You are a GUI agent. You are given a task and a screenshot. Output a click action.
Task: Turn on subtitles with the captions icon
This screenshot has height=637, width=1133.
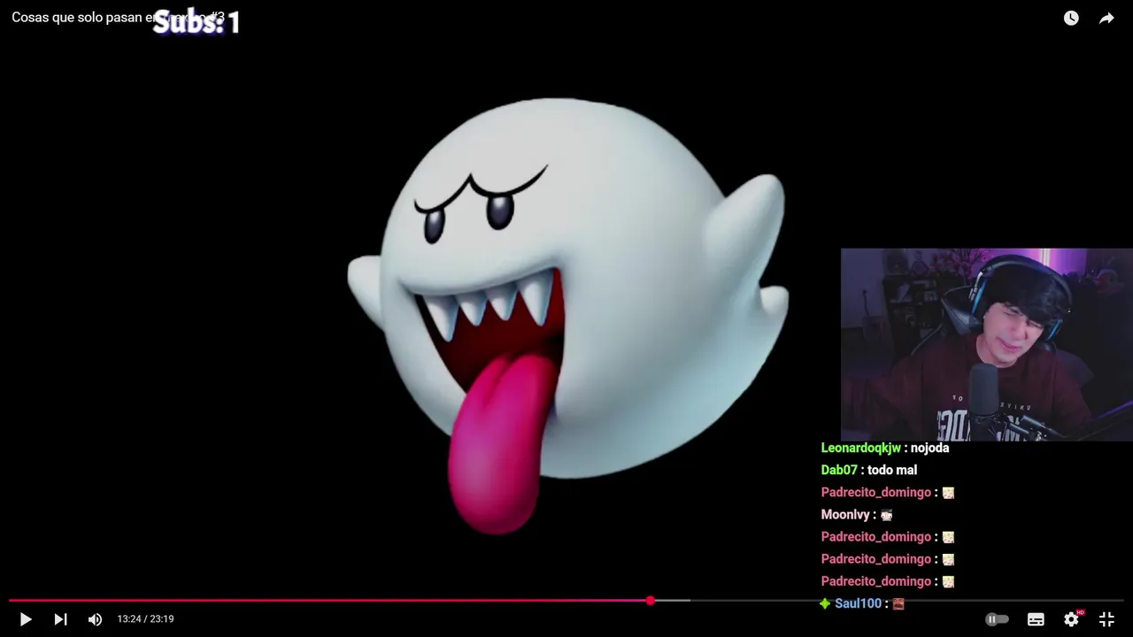pos(1036,619)
